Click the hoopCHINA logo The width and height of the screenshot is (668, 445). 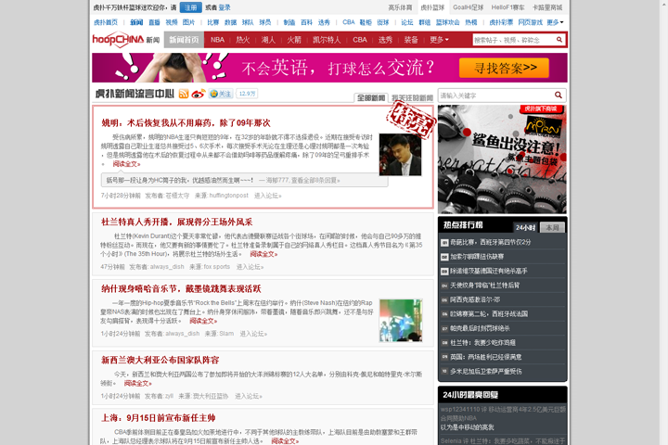tap(118, 40)
